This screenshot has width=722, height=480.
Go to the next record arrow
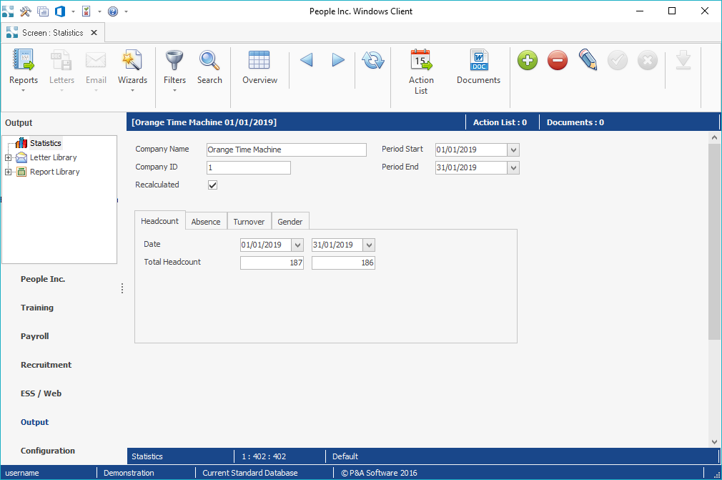pyautogui.click(x=338, y=61)
